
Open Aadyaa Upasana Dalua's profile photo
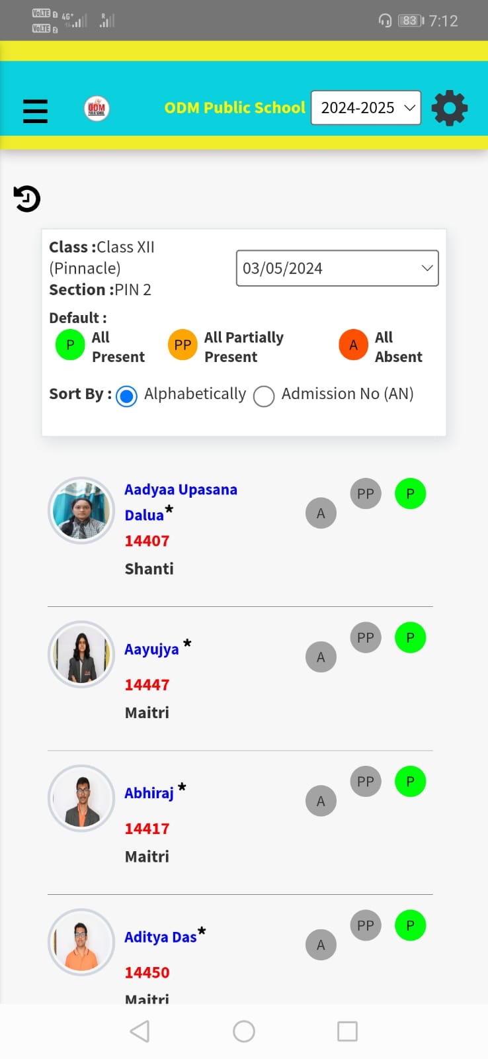coord(81,510)
